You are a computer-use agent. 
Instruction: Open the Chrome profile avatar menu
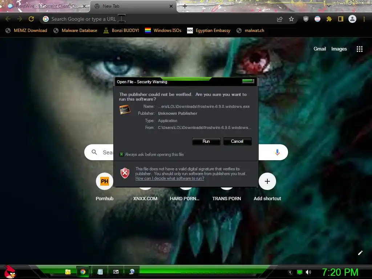pyautogui.click(x=352, y=19)
